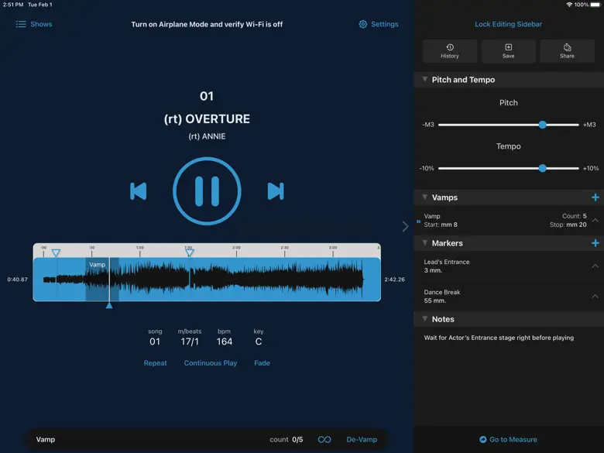Collapse the editing sidebar with the chevron

coord(405,226)
